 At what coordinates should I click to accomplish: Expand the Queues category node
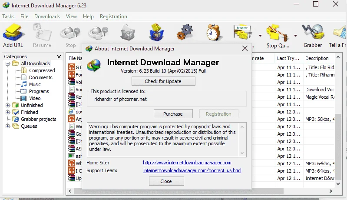click(7, 126)
